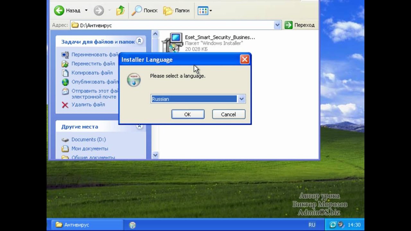The image size is (411, 231).
Task: Click the email this file envelope icon
Action: (x=65, y=91)
